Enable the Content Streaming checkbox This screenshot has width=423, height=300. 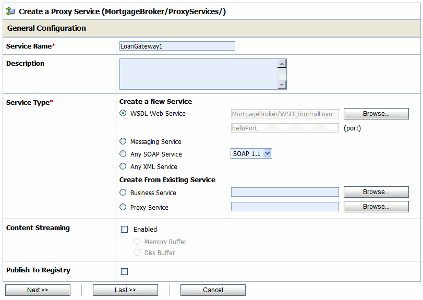(x=124, y=230)
